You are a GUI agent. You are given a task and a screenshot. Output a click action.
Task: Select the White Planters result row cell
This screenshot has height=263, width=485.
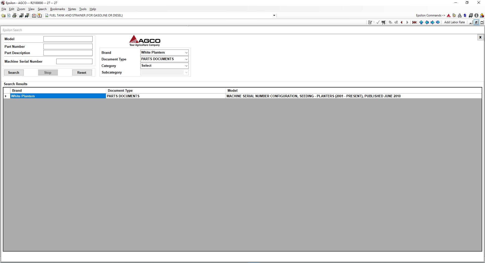[58, 96]
